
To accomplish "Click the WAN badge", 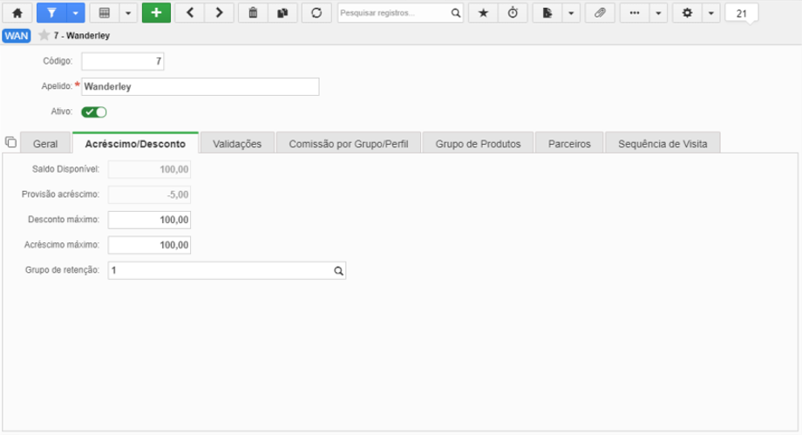I will (17, 36).
